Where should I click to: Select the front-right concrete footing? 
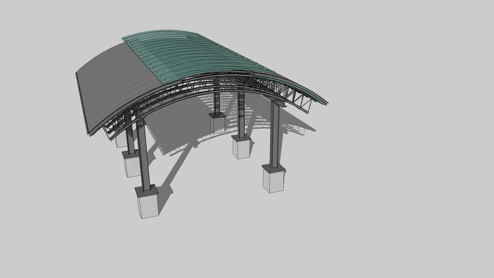(x=274, y=179)
